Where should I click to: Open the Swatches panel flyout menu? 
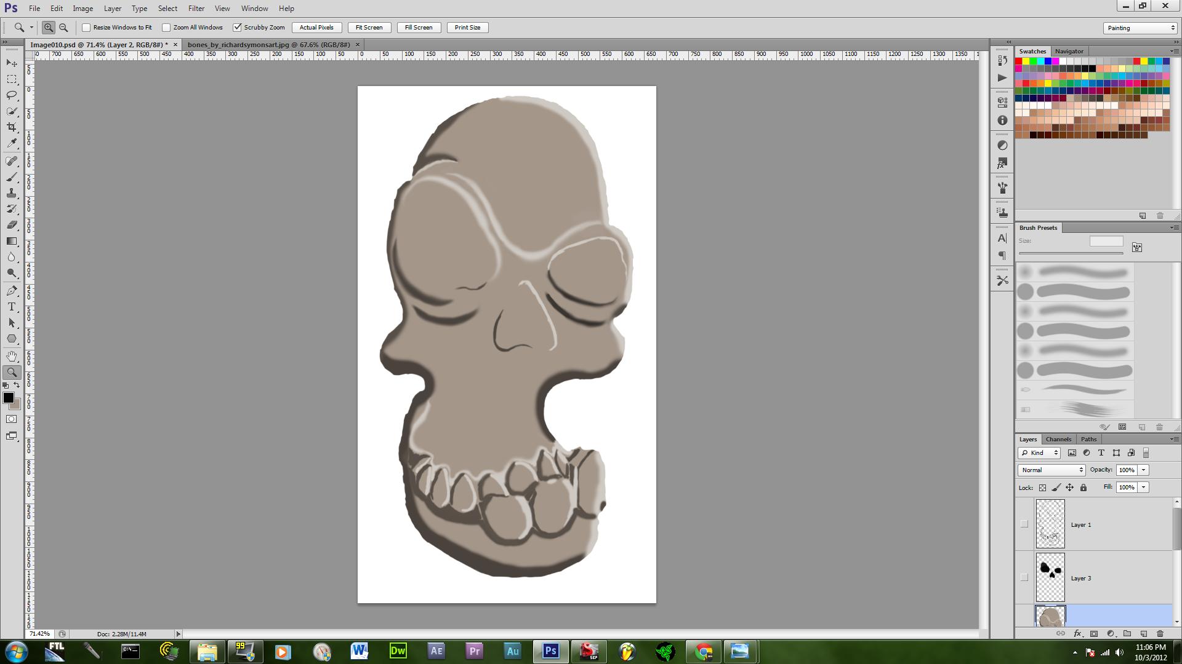click(1174, 51)
